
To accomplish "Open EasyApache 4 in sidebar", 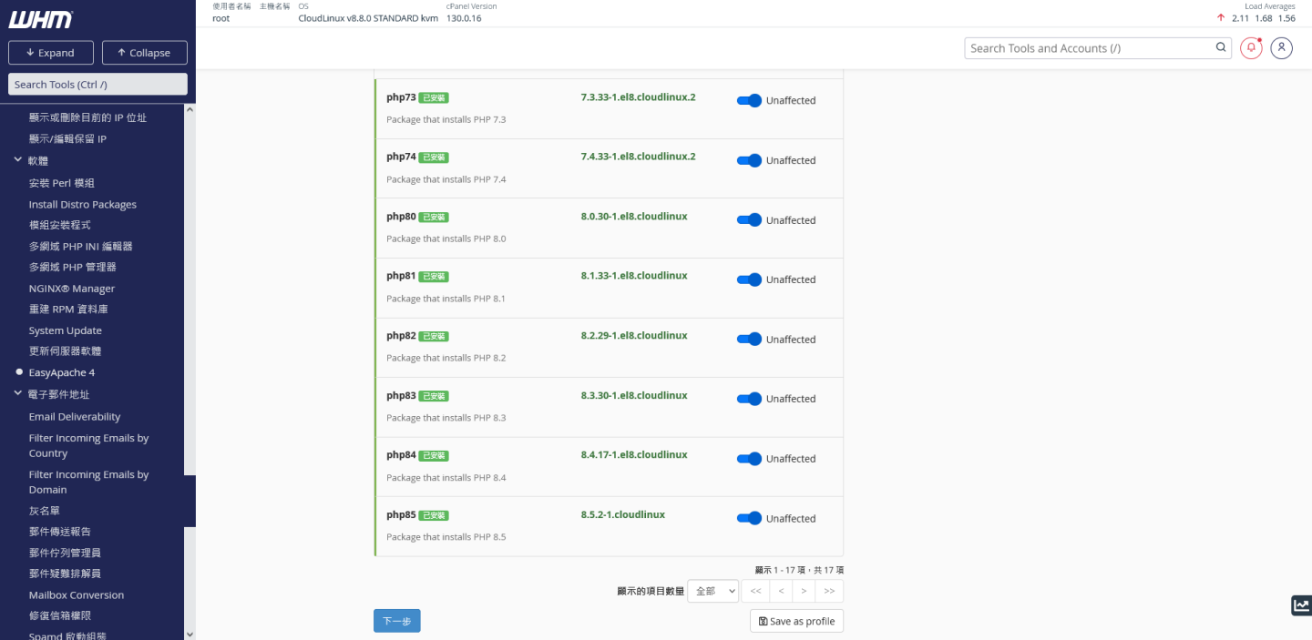I will (x=61, y=372).
